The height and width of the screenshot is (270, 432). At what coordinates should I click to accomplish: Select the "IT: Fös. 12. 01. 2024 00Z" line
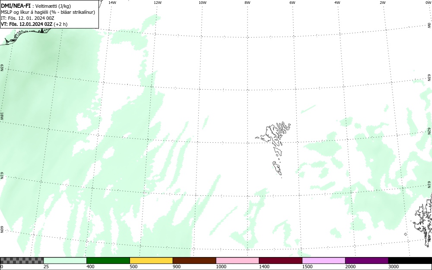point(28,18)
